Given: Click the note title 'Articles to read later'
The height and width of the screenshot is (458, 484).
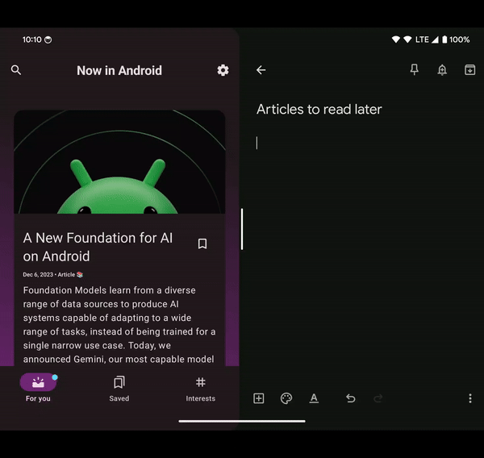Looking at the screenshot, I should click(x=319, y=109).
